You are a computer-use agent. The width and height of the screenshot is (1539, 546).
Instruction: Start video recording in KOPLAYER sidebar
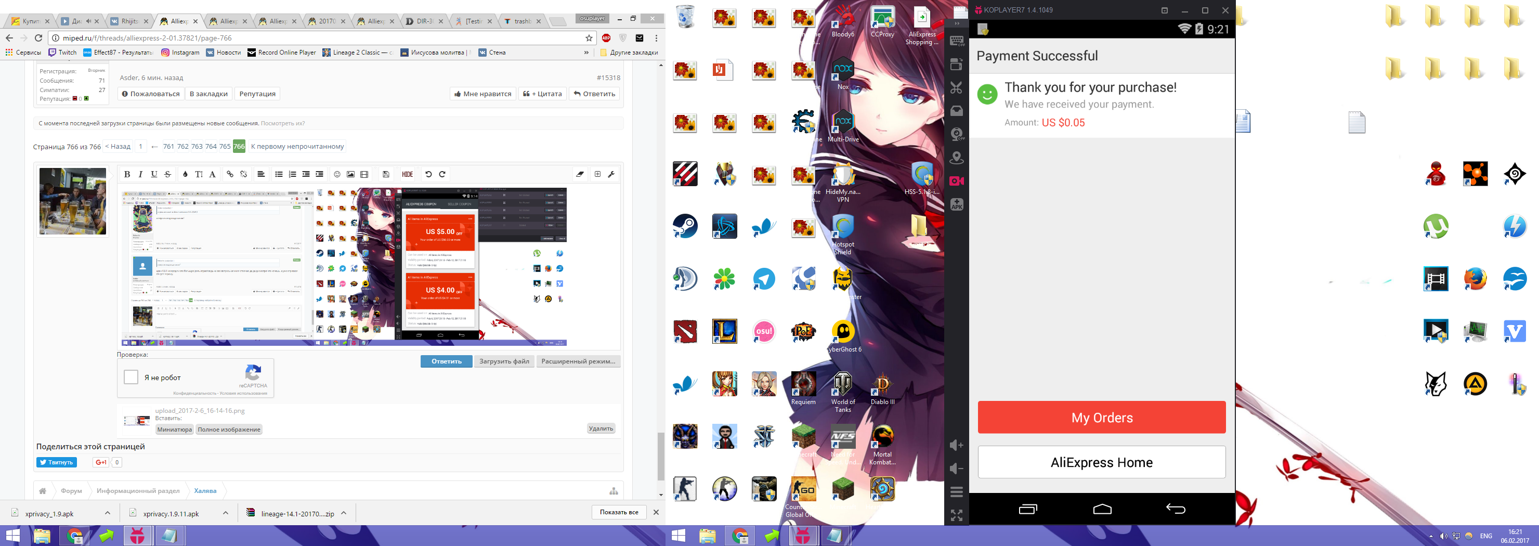[x=957, y=181]
